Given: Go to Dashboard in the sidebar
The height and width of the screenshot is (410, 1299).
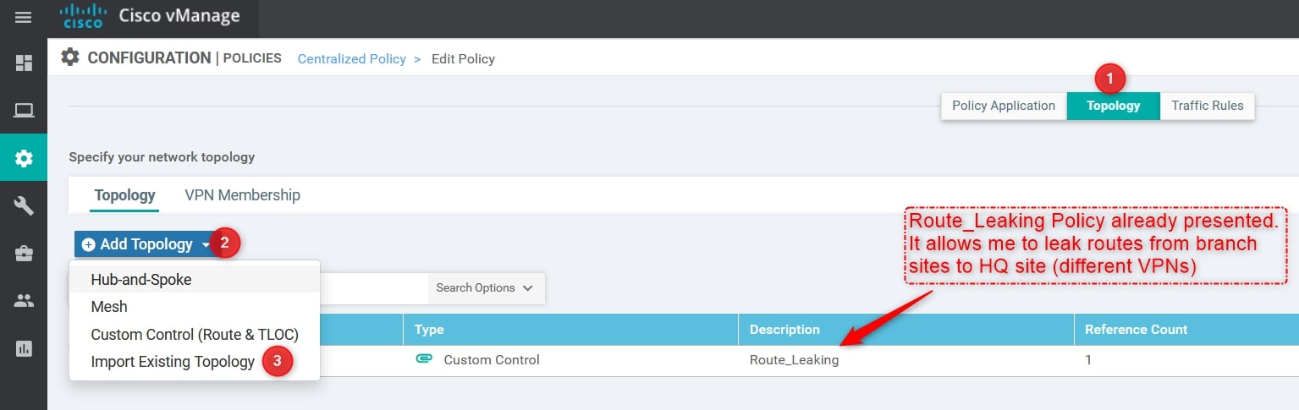Looking at the screenshot, I should coord(24,63).
